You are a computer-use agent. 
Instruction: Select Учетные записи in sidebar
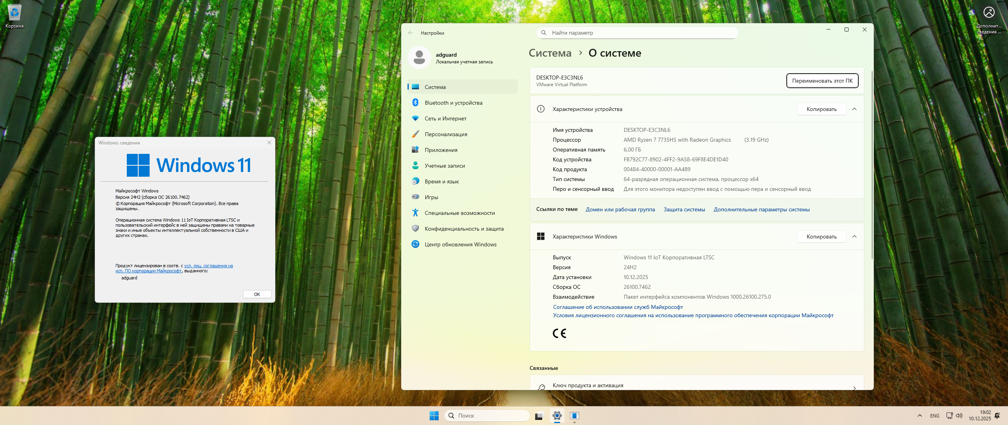point(445,166)
